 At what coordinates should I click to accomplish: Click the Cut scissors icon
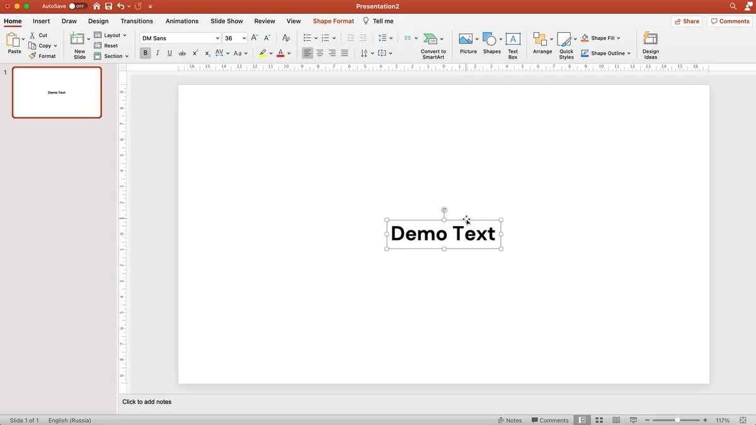click(33, 35)
